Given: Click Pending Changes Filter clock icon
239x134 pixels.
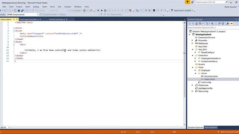Looking at the screenshot, I should click(207, 23).
